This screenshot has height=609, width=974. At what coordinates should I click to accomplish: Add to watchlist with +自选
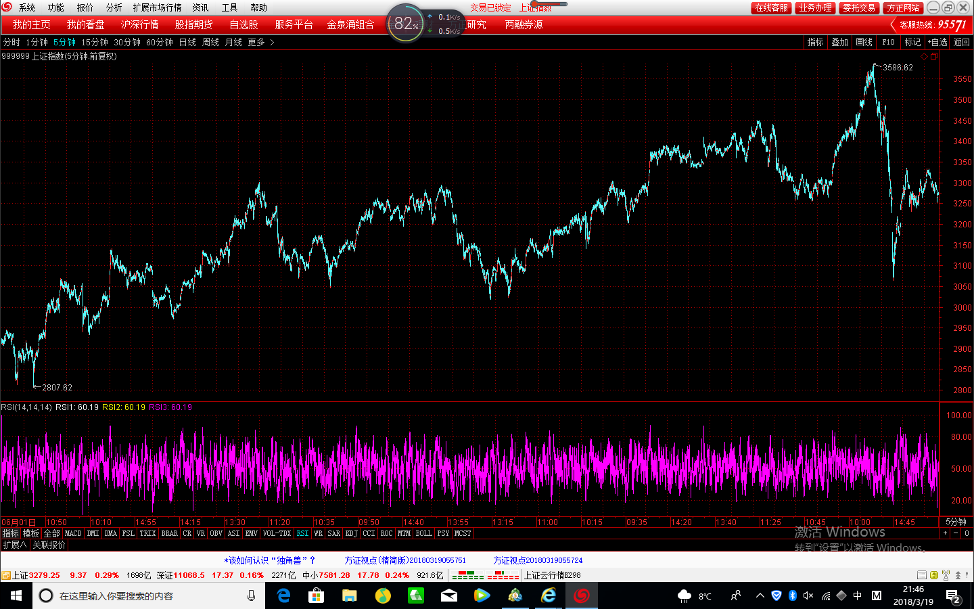click(x=937, y=42)
